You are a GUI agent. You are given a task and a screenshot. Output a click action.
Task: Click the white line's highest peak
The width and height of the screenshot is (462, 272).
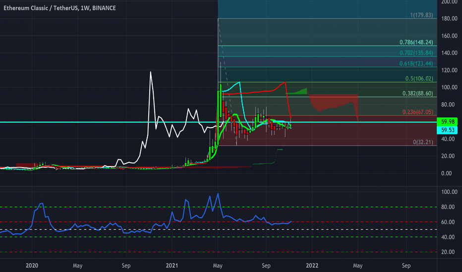[151, 72]
